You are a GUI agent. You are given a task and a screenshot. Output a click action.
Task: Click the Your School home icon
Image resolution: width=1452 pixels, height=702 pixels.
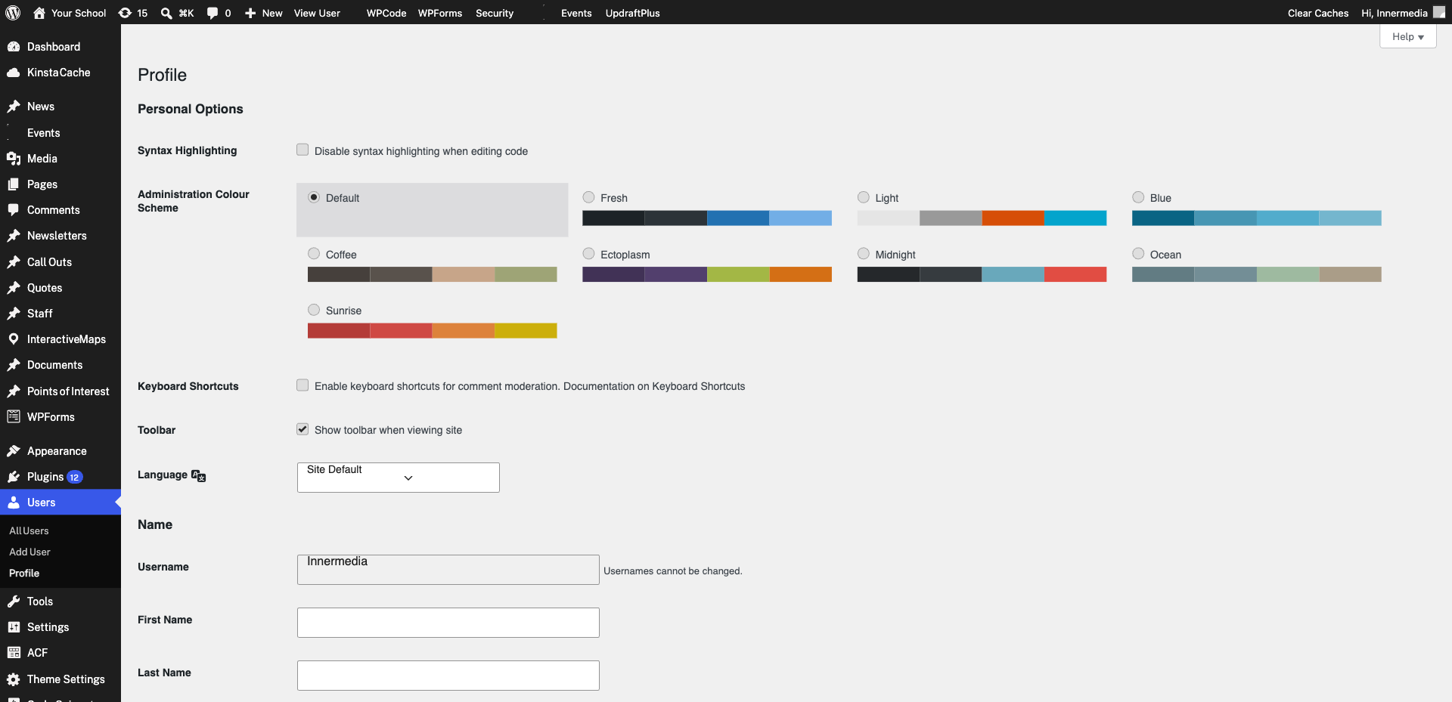(39, 13)
